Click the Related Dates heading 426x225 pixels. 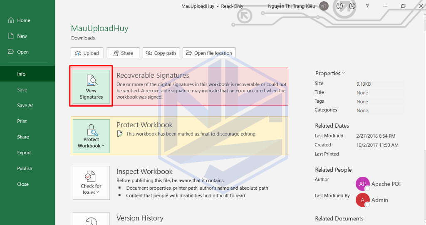(332, 126)
